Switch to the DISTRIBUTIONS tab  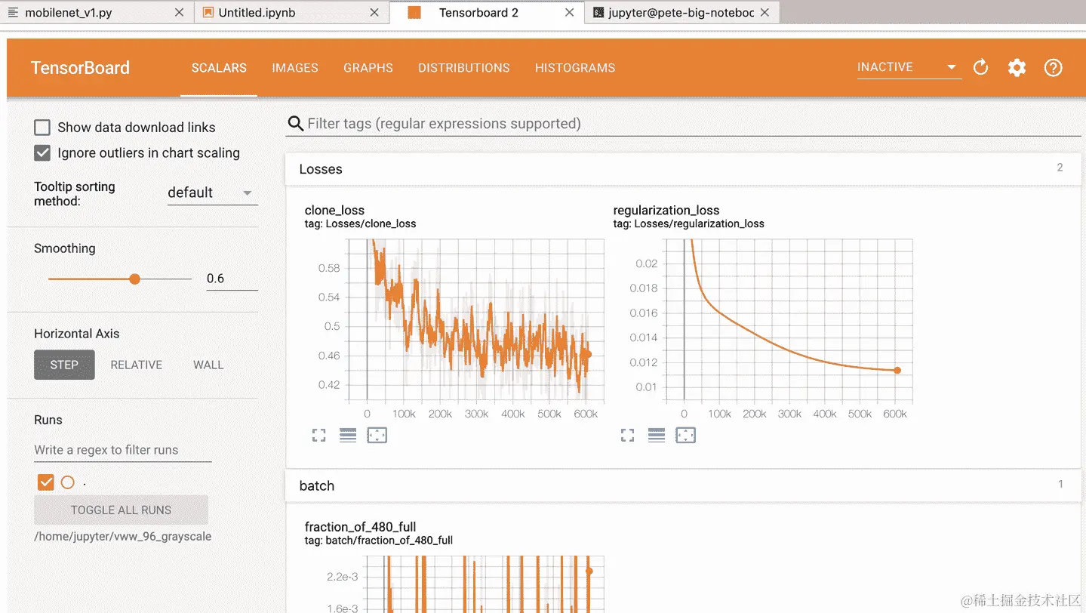pos(464,68)
